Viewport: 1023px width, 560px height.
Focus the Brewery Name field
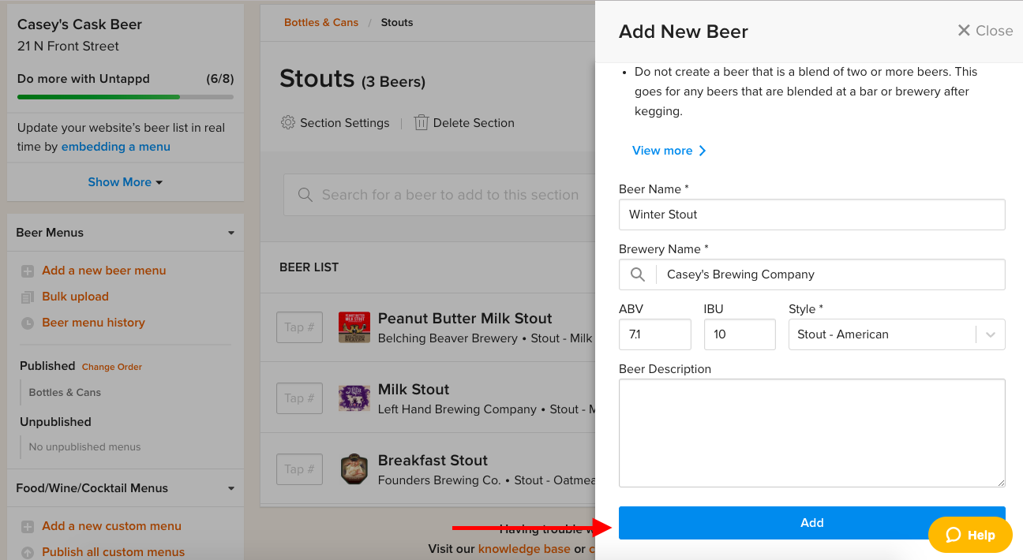coord(812,274)
